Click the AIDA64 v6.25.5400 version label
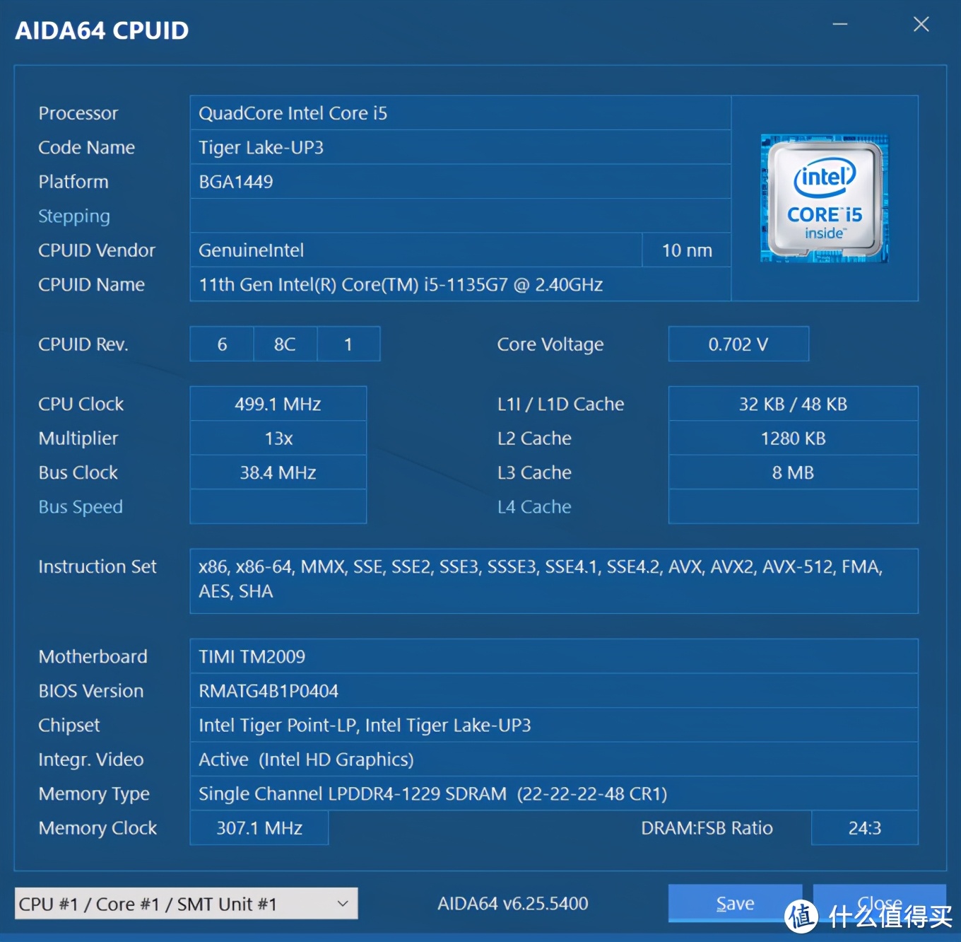The image size is (961, 942). tap(512, 903)
